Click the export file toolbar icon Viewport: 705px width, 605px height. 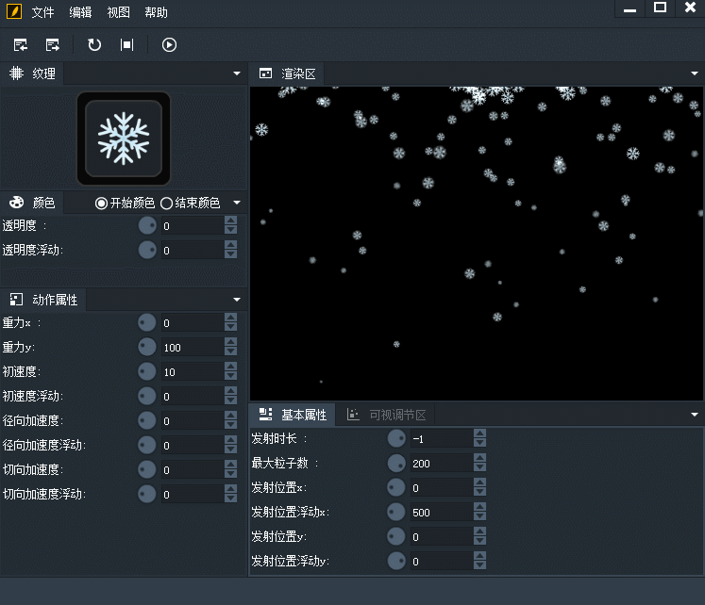pyautogui.click(x=53, y=45)
